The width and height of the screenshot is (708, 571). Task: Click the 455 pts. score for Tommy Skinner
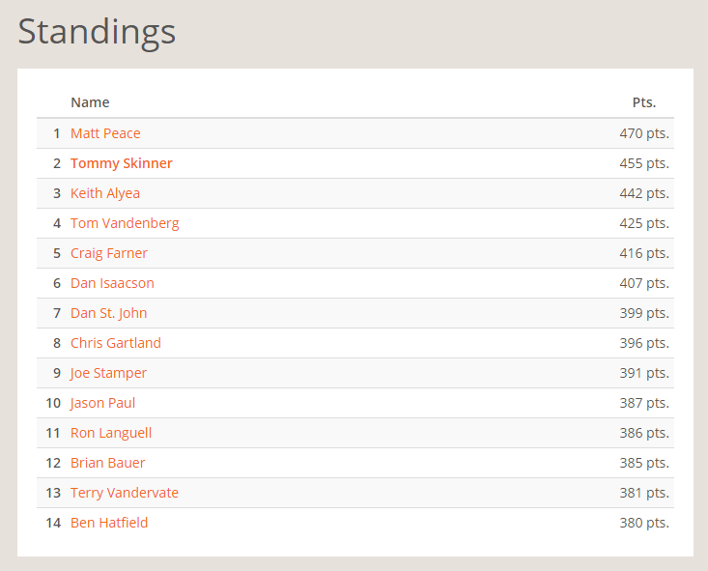(644, 163)
